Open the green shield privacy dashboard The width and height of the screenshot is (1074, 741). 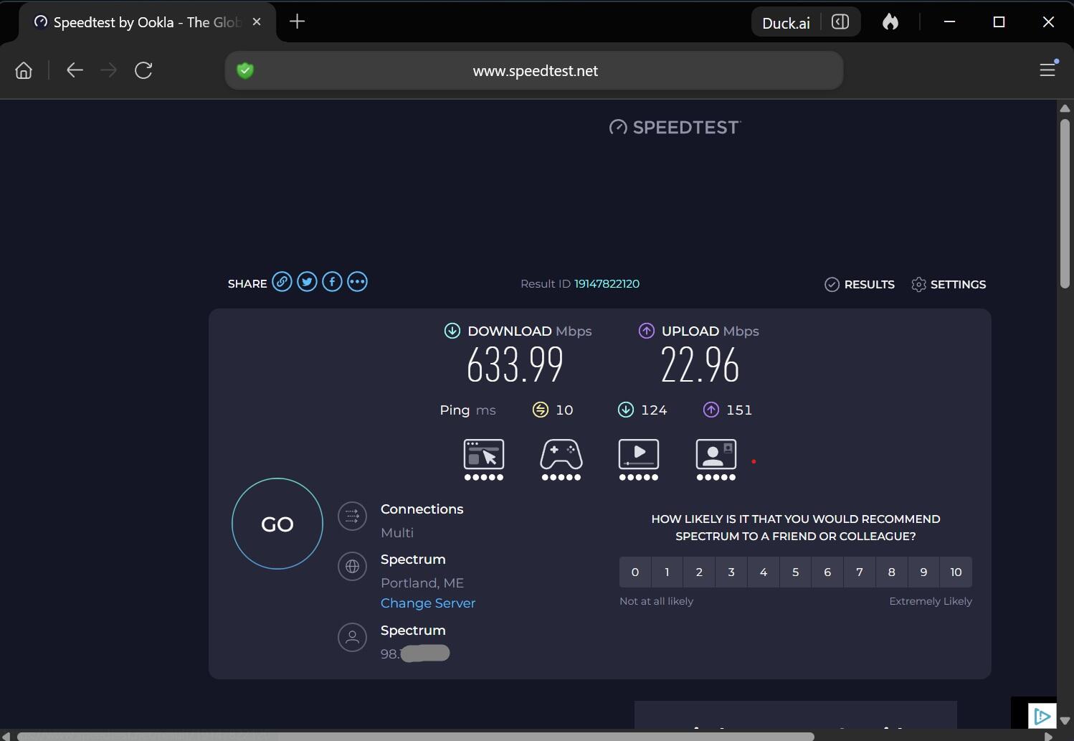(x=245, y=70)
